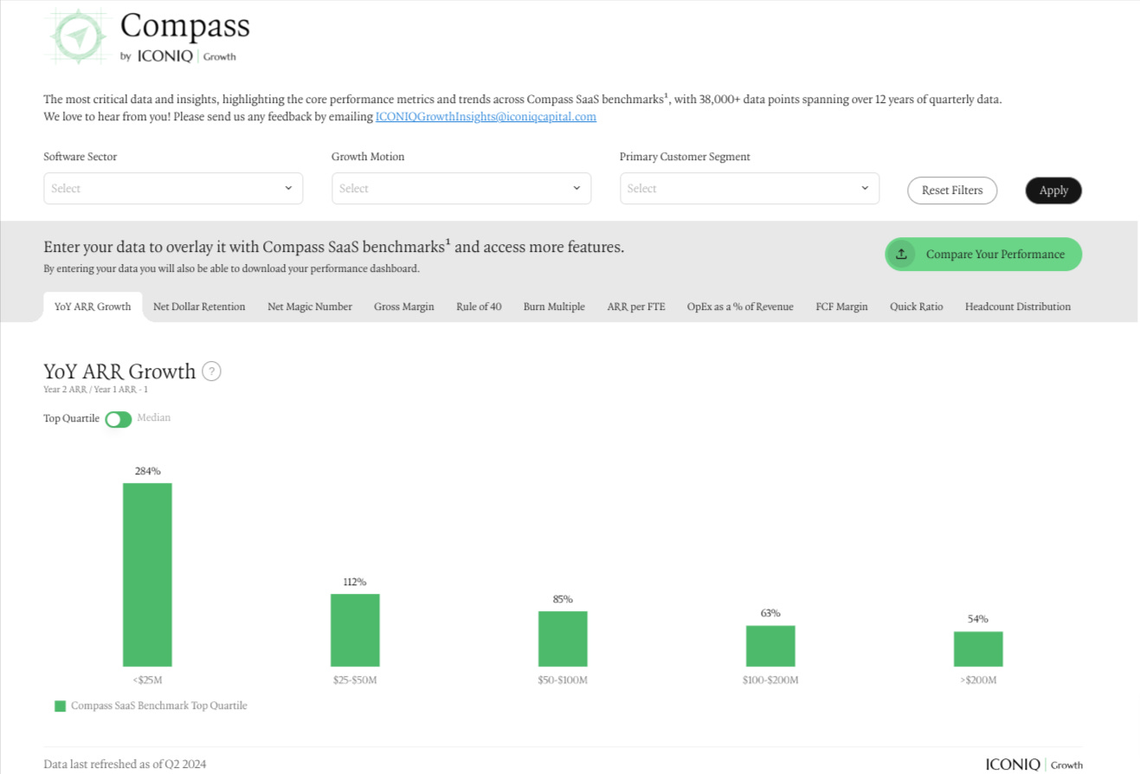Click the $50-$100M bar in the chart
The width and height of the screenshot is (1140, 774).
tap(563, 638)
